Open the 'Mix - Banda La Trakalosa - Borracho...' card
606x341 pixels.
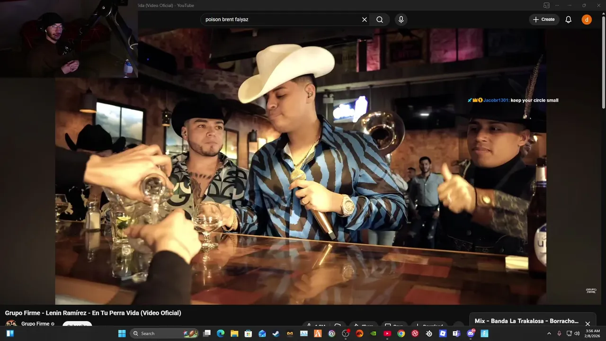[526, 321]
